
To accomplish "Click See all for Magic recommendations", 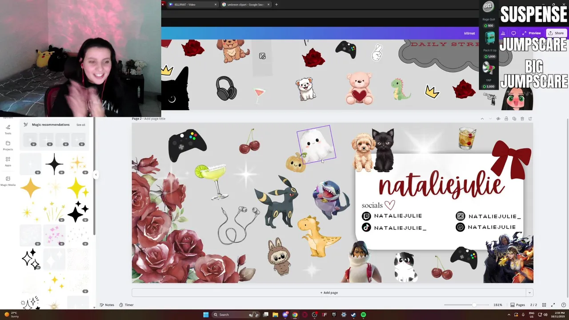I will pos(80,125).
